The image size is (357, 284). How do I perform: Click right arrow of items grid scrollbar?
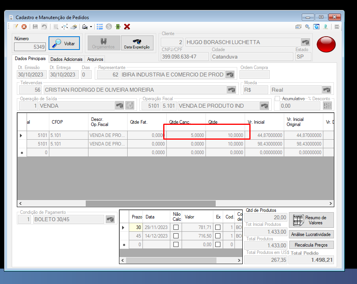coord(331,204)
